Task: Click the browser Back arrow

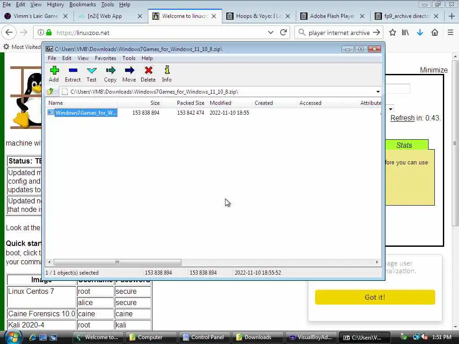Action: pyautogui.click(x=9, y=32)
